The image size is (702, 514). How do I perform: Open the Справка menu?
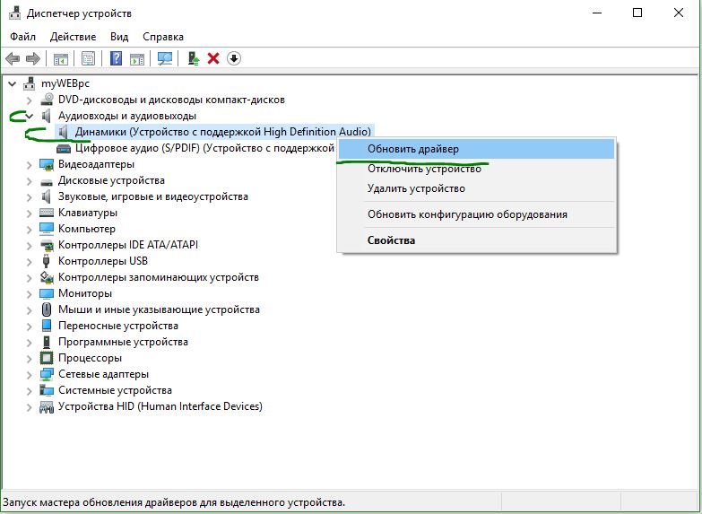[163, 37]
